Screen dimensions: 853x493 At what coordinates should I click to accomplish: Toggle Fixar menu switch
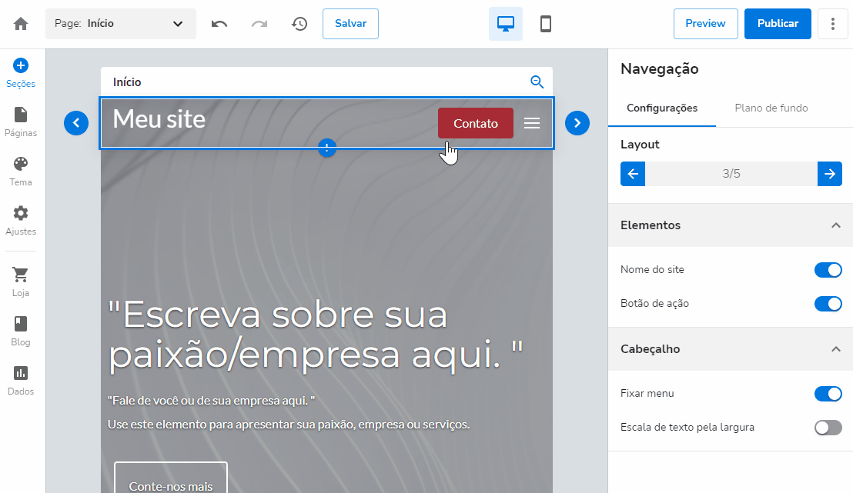pos(828,394)
